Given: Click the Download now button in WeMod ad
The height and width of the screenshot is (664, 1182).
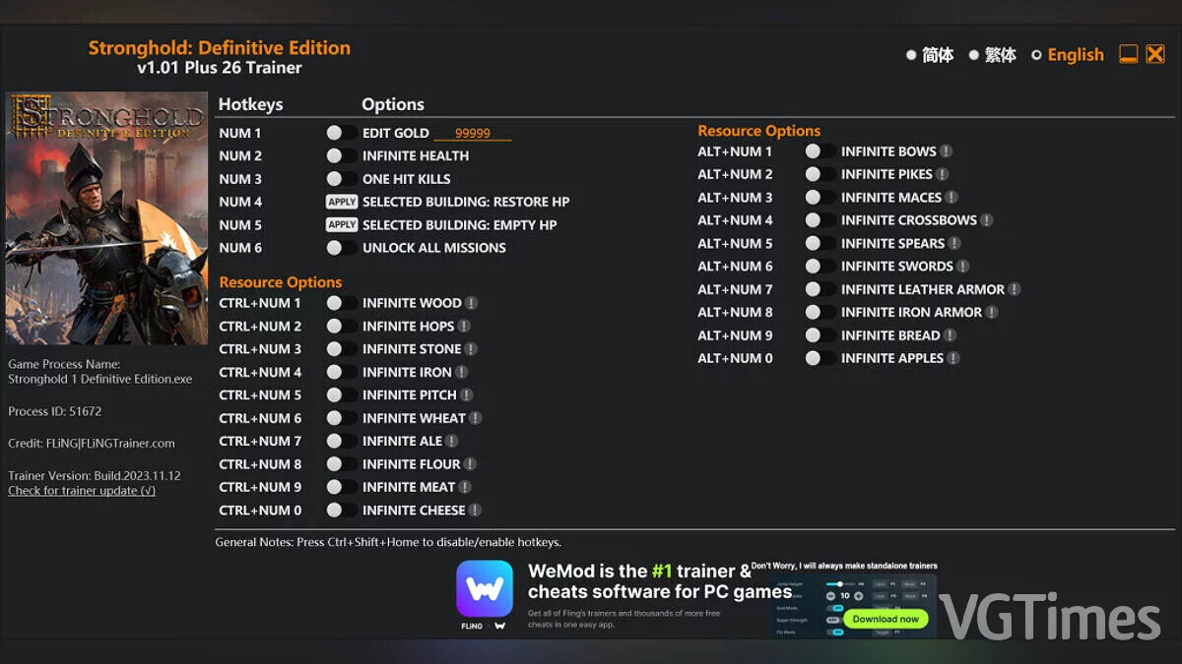Looking at the screenshot, I should click(x=886, y=619).
